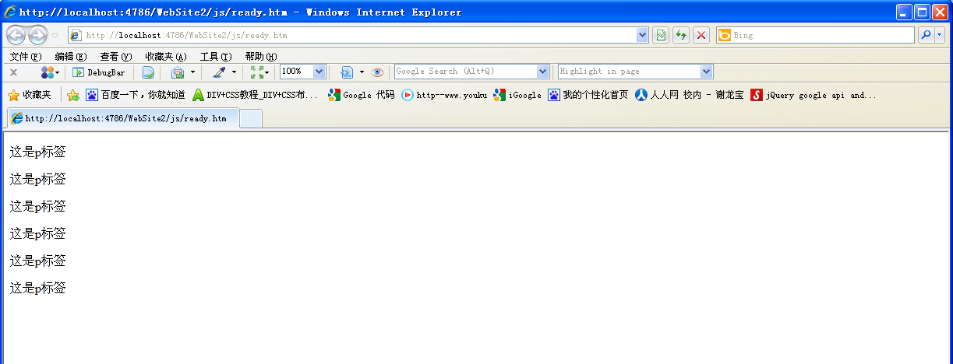Select the color picker eyedropper tool
Viewport: 953px width, 364px height.
[219, 72]
